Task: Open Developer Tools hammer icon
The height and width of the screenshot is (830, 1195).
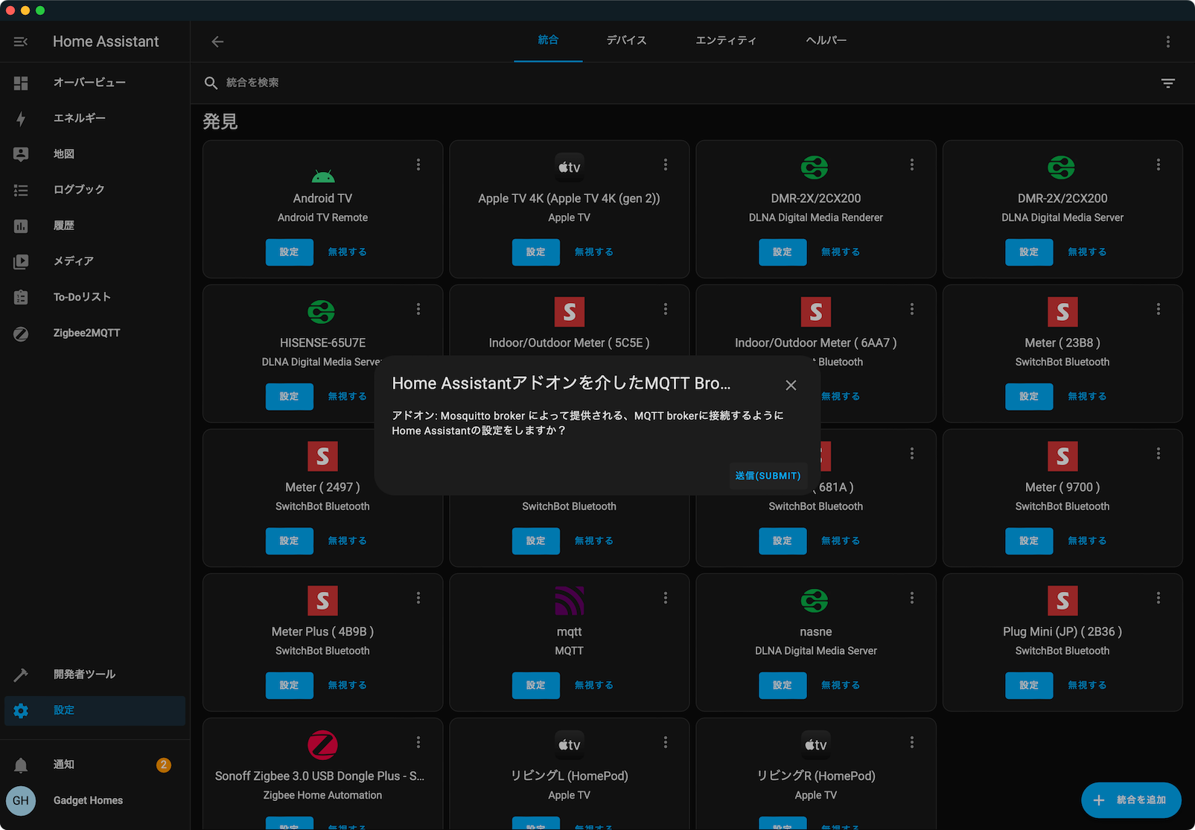Action: 21,674
